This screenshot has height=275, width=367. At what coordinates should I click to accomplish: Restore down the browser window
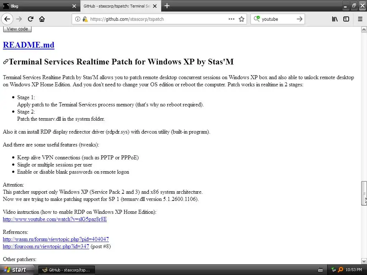coord(354,5)
